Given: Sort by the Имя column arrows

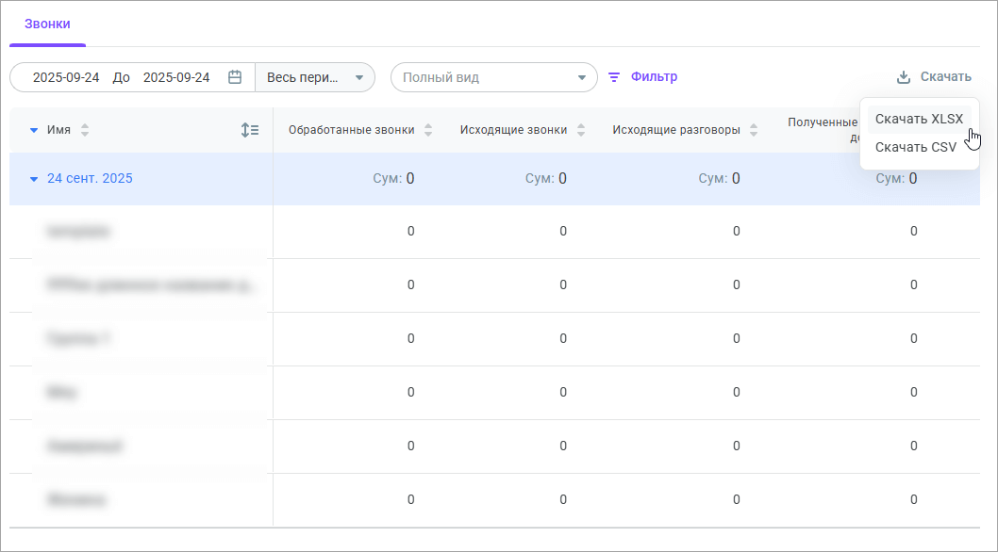Looking at the screenshot, I should click(x=85, y=131).
